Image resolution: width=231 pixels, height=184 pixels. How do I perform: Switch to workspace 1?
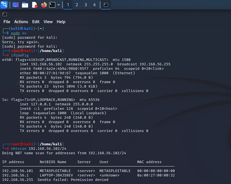tap(68, 5)
